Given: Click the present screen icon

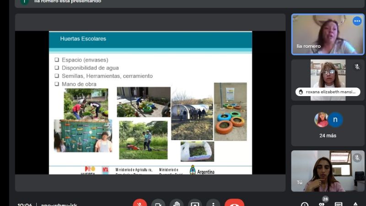Looking at the screenshot, I should point(195,204).
